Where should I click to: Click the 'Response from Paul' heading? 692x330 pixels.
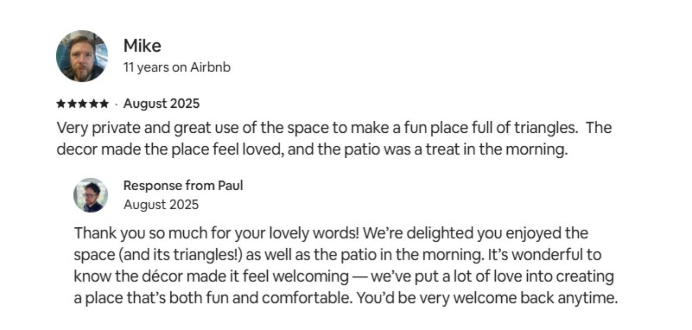pos(183,186)
